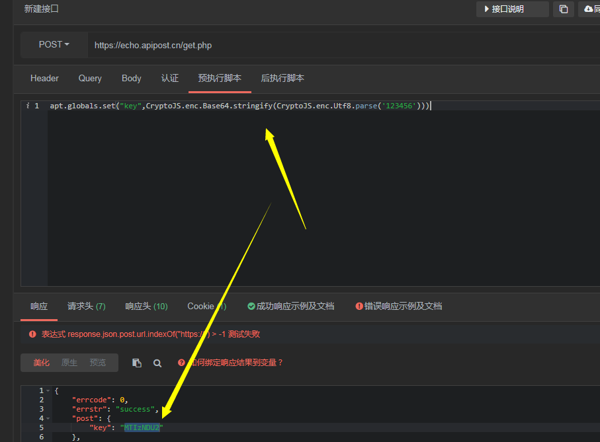This screenshot has width=600, height=442.
Task: Click the 新建接口 link at top left
Action: pyautogui.click(x=41, y=9)
